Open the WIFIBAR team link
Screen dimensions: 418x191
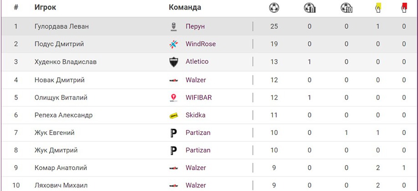click(198, 97)
